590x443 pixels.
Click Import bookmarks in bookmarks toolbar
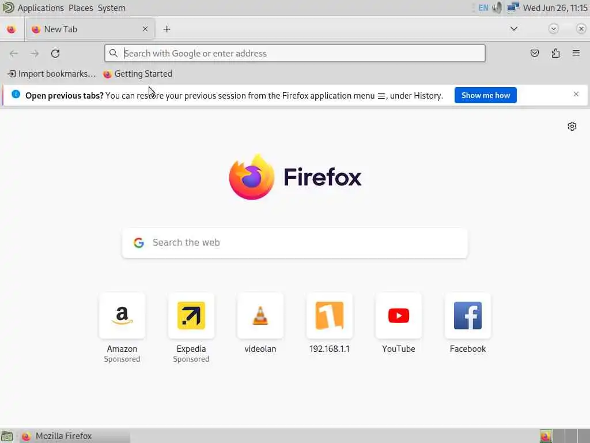tap(52, 74)
